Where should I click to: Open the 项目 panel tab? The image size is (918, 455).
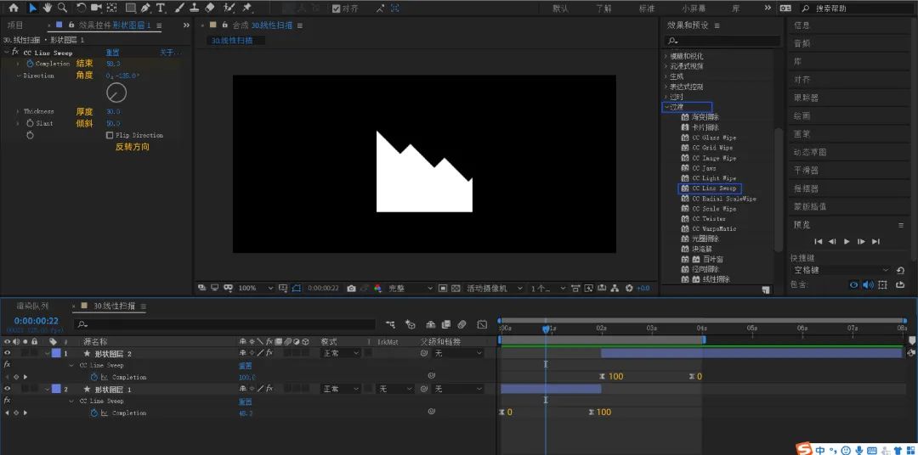point(15,25)
